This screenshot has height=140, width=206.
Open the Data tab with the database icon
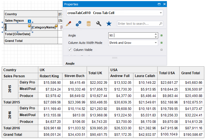89,24
